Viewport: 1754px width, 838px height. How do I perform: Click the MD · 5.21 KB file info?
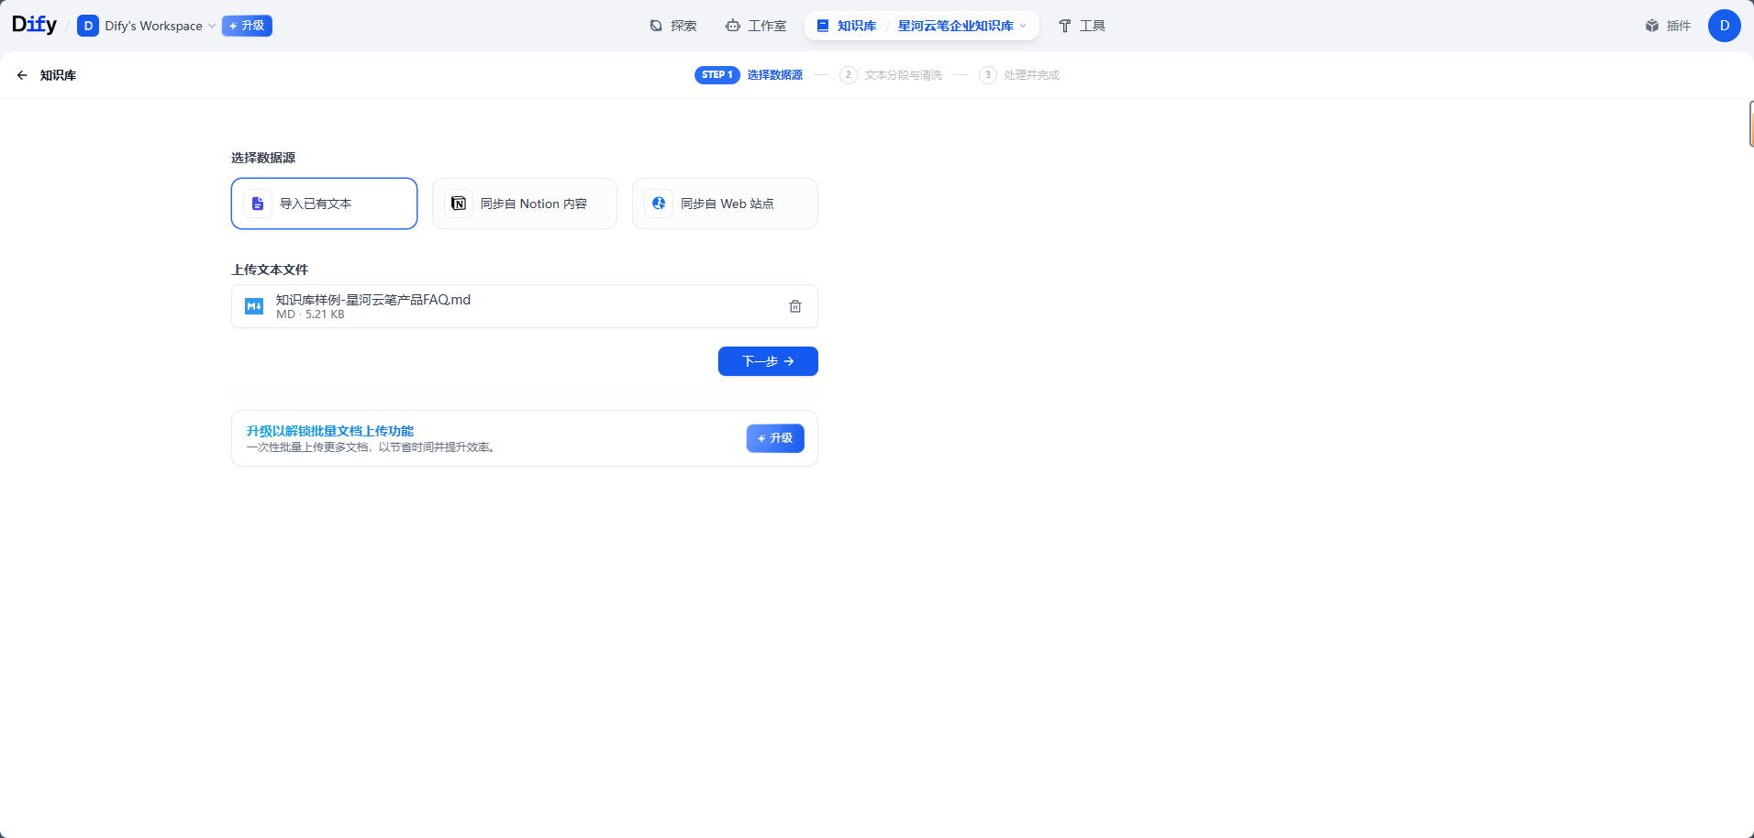[x=310, y=314]
